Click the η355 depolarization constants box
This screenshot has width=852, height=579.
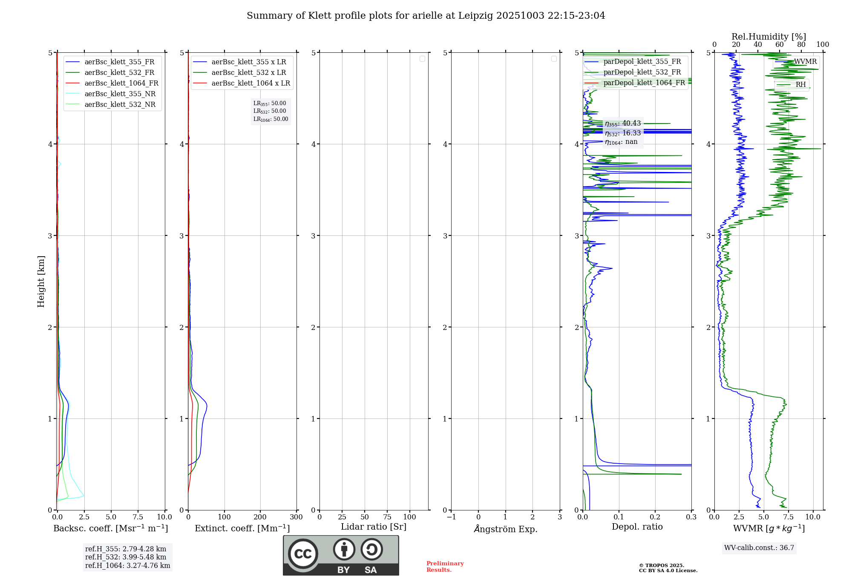pyautogui.click(x=622, y=133)
